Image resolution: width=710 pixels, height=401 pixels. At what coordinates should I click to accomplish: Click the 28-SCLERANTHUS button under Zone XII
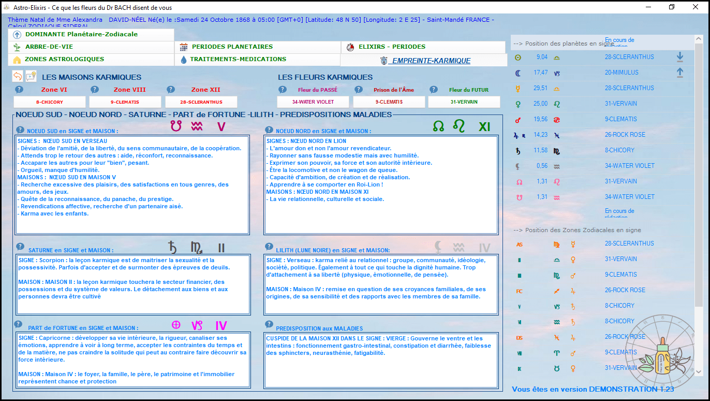click(201, 102)
